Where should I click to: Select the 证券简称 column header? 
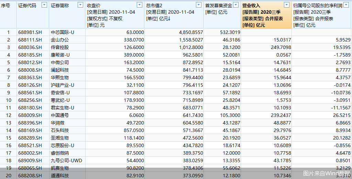(x=67, y=15)
